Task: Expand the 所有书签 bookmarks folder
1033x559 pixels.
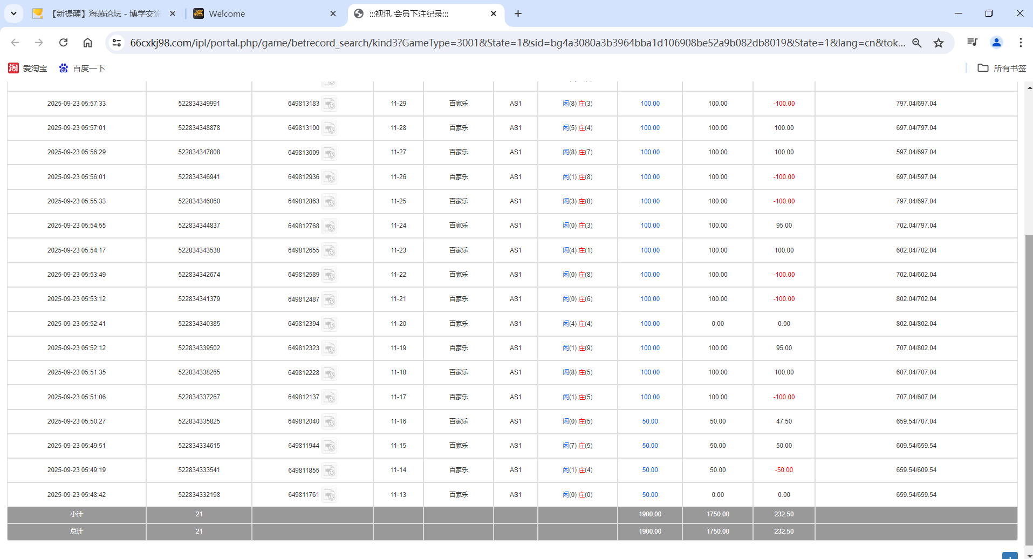Action: 1002,68
